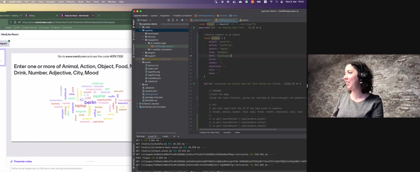Open the Refactor menu in menu bar
This screenshot has height=172, width=420.
[71, 2]
